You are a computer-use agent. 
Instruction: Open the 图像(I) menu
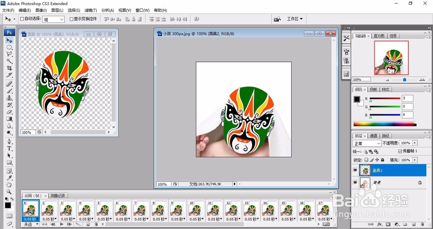click(41, 10)
